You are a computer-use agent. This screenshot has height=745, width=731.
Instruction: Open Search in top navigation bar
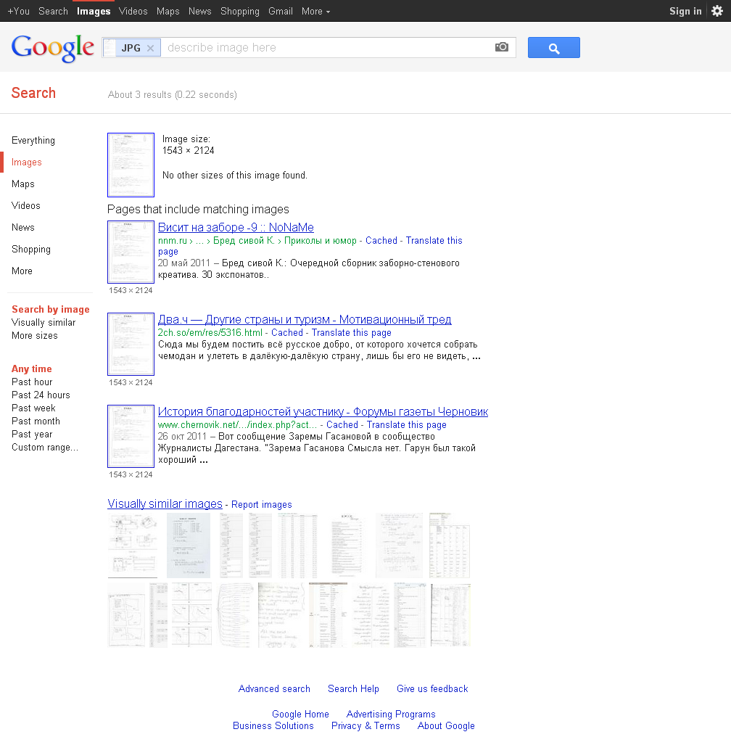53,11
